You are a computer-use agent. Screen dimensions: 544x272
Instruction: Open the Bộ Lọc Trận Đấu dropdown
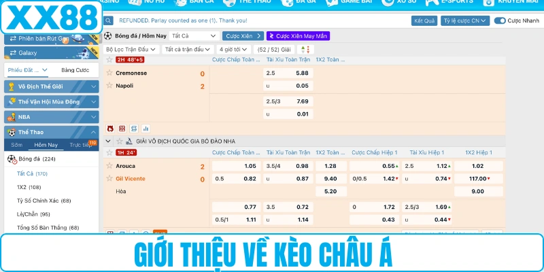pos(131,49)
